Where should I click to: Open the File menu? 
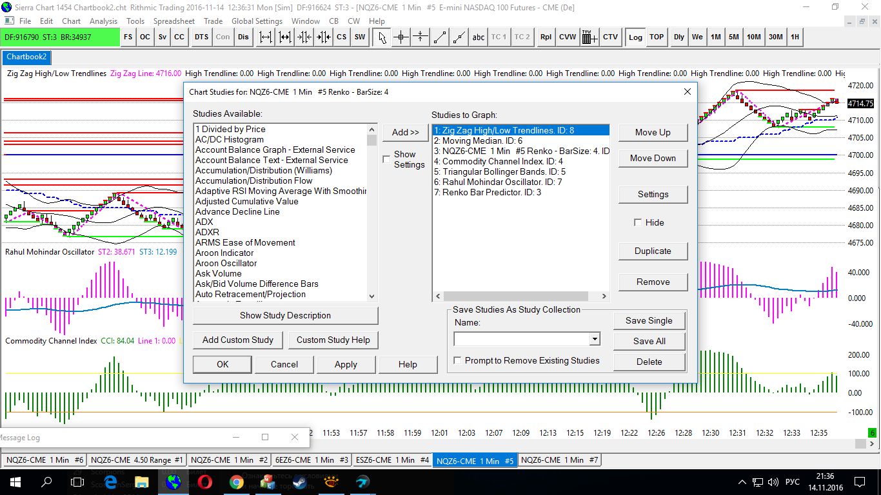[25, 21]
